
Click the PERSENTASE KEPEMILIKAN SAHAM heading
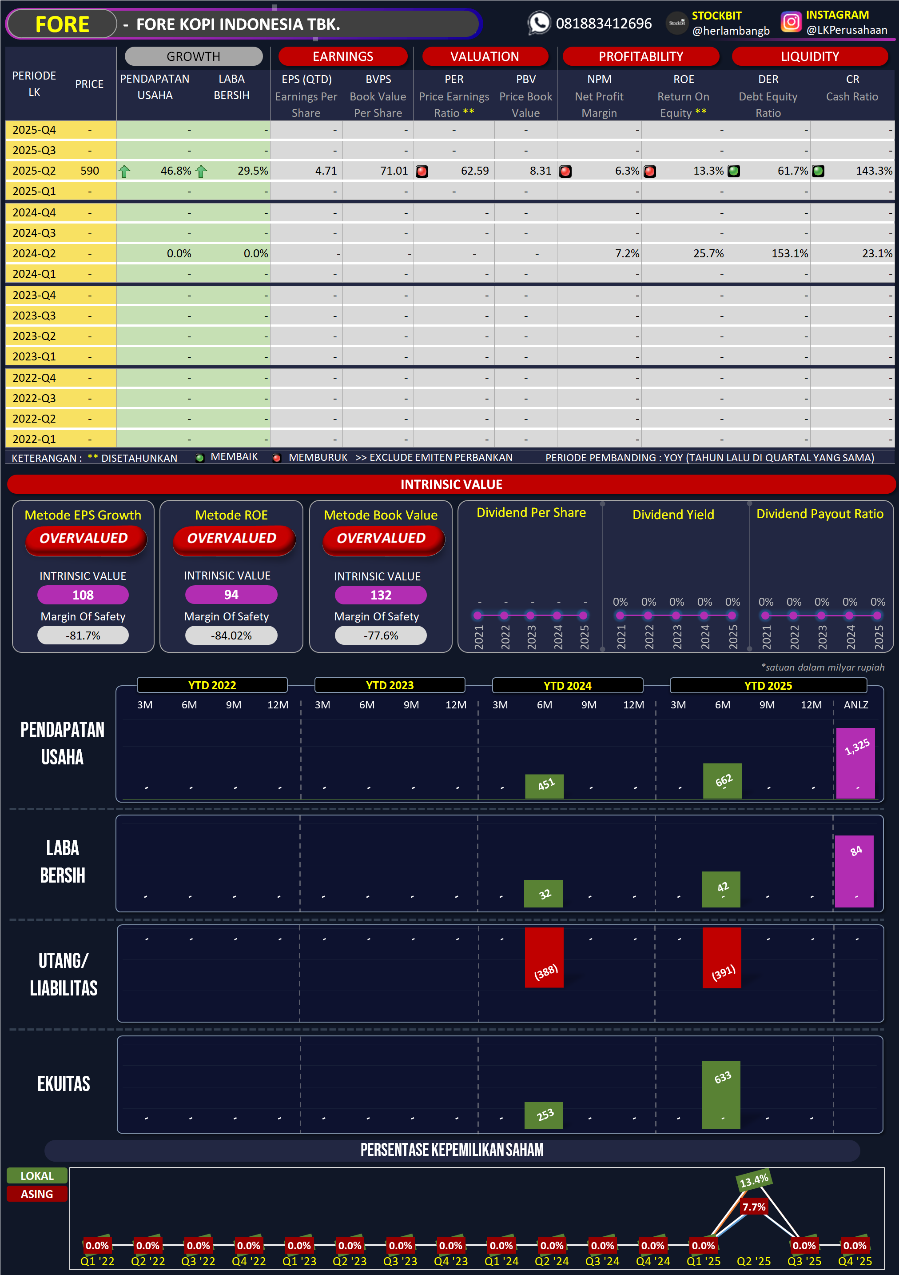click(x=452, y=1150)
